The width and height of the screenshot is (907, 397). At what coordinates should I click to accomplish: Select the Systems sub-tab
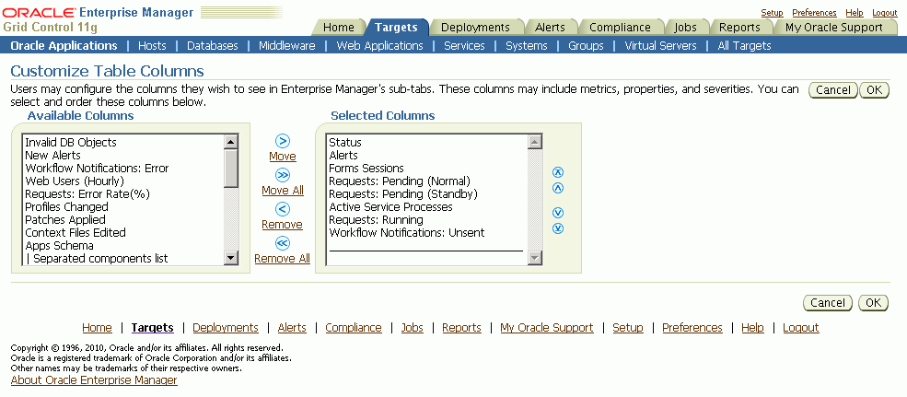click(527, 46)
